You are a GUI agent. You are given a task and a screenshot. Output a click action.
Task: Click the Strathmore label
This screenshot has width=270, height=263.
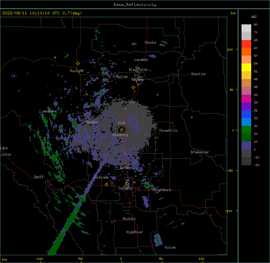point(162,190)
